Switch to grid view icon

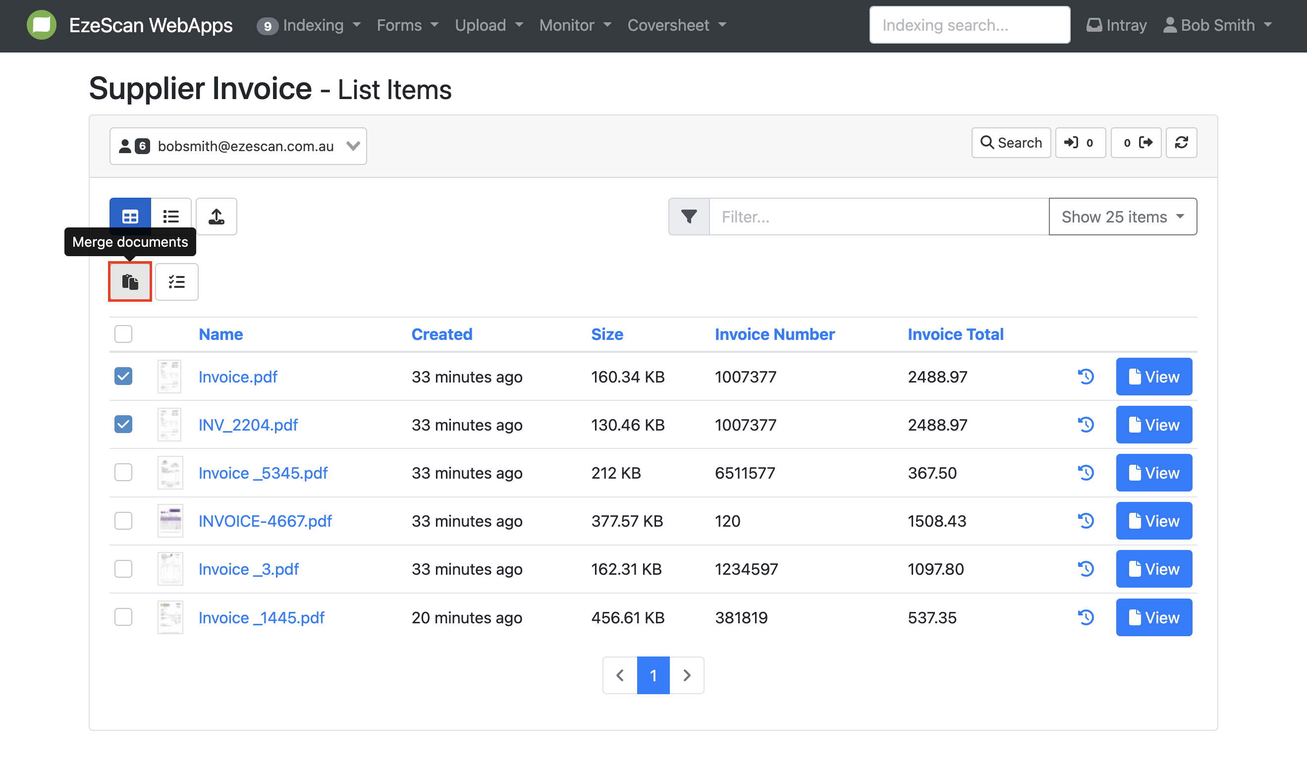pyautogui.click(x=130, y=216)
